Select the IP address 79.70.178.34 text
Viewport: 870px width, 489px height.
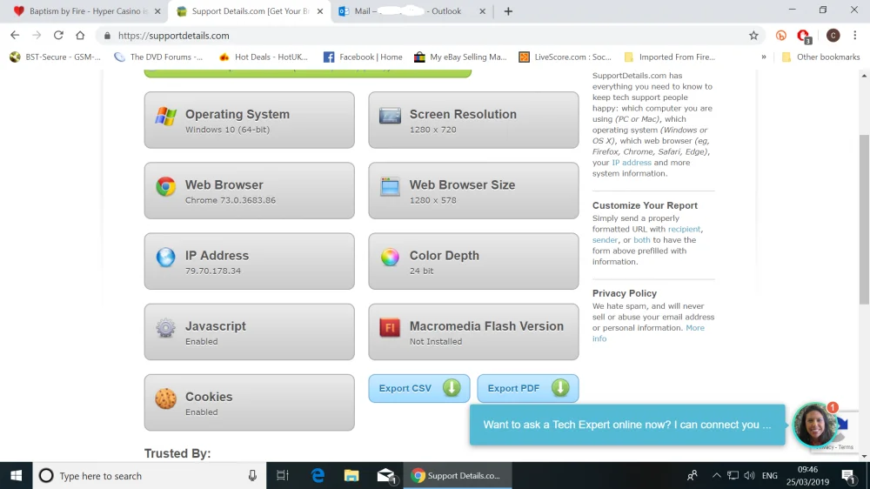click(213, 271)
